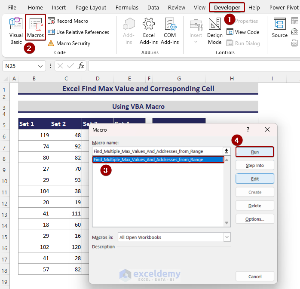Expand the Macros in dropdown
This screenshot has height=289, width=300.
point(227,237)
